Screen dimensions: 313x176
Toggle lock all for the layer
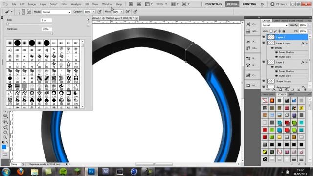pyautogui.click(x=284, y=31)
